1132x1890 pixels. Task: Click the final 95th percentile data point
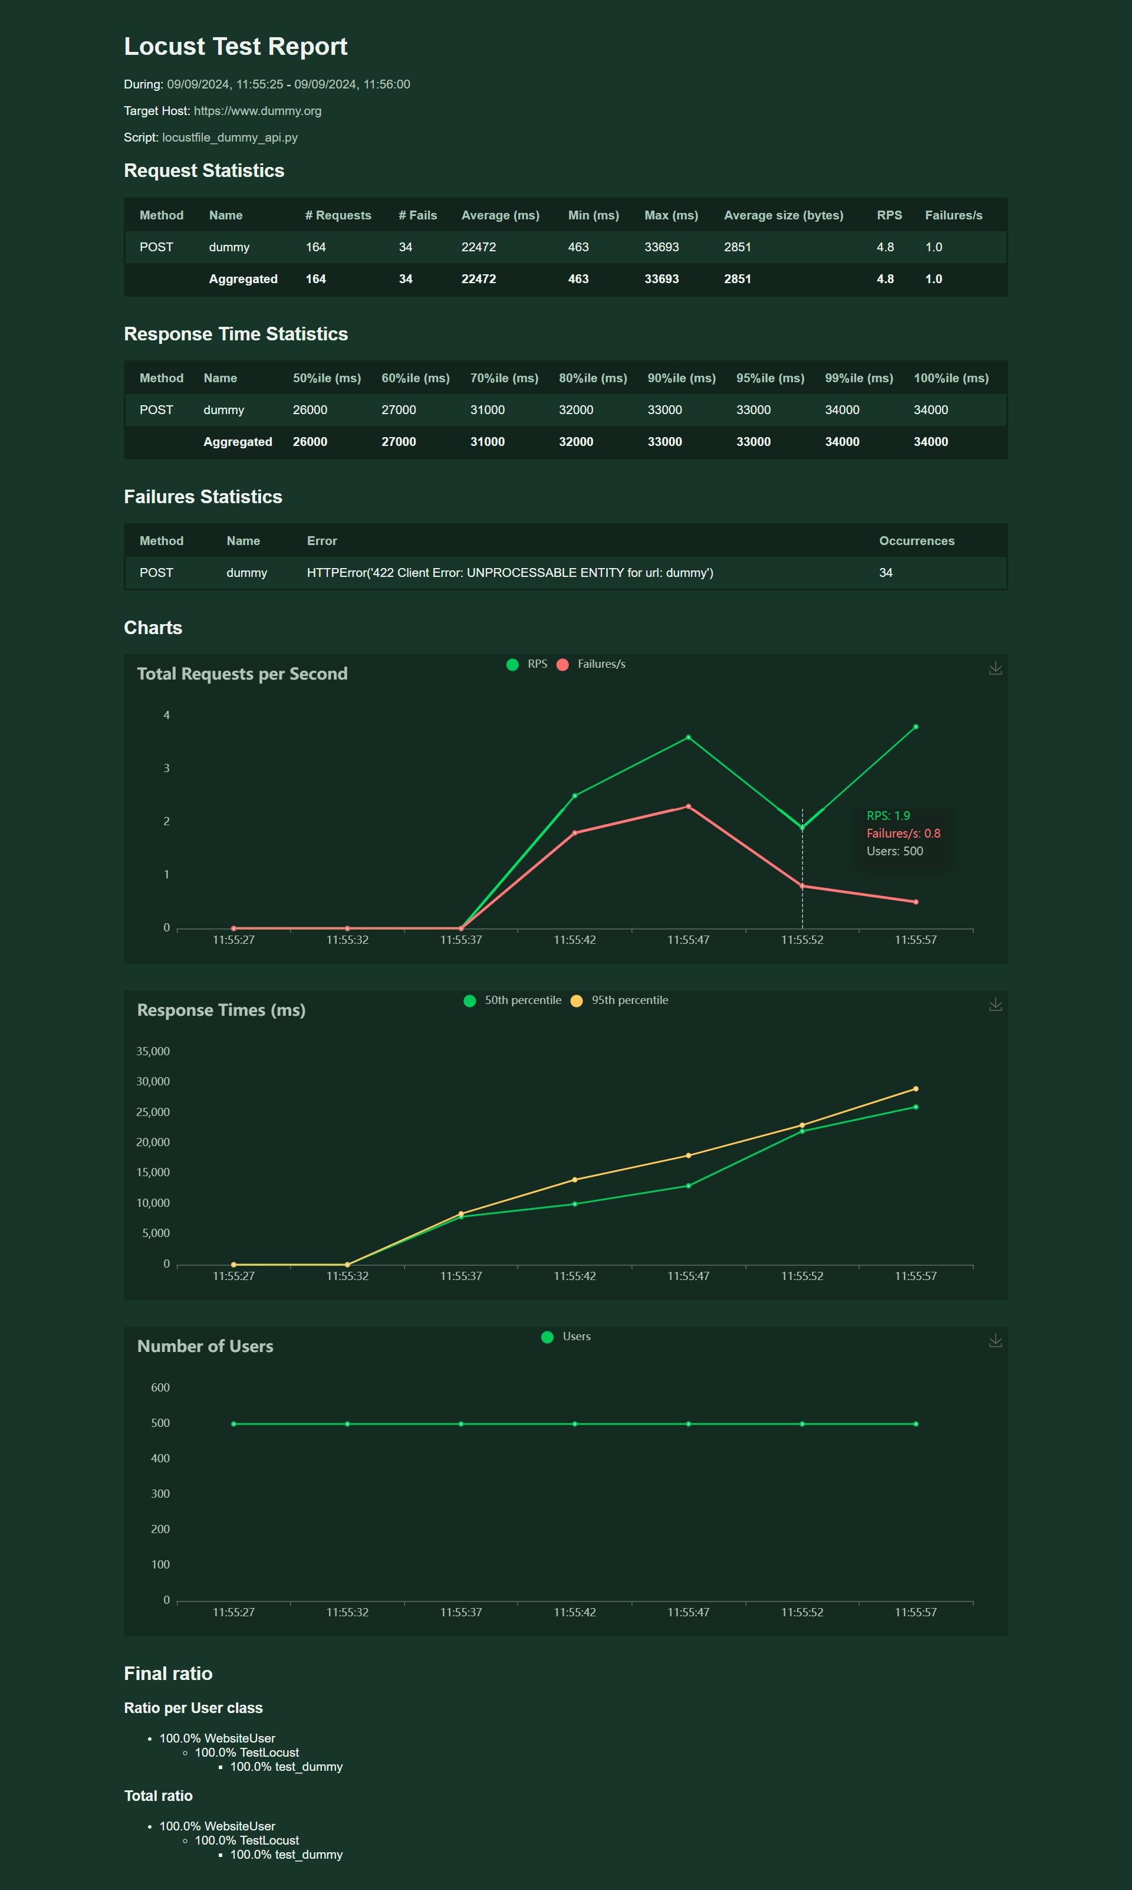pyautogui.click(x=916, y=1089)
